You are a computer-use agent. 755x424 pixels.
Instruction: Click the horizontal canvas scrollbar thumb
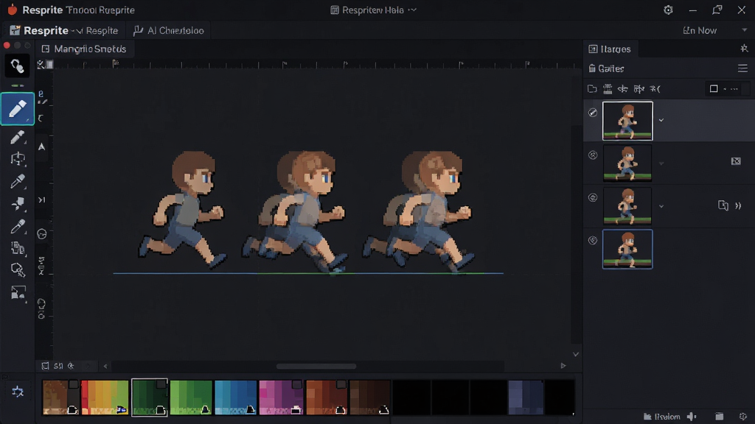(x=316, y=367)
